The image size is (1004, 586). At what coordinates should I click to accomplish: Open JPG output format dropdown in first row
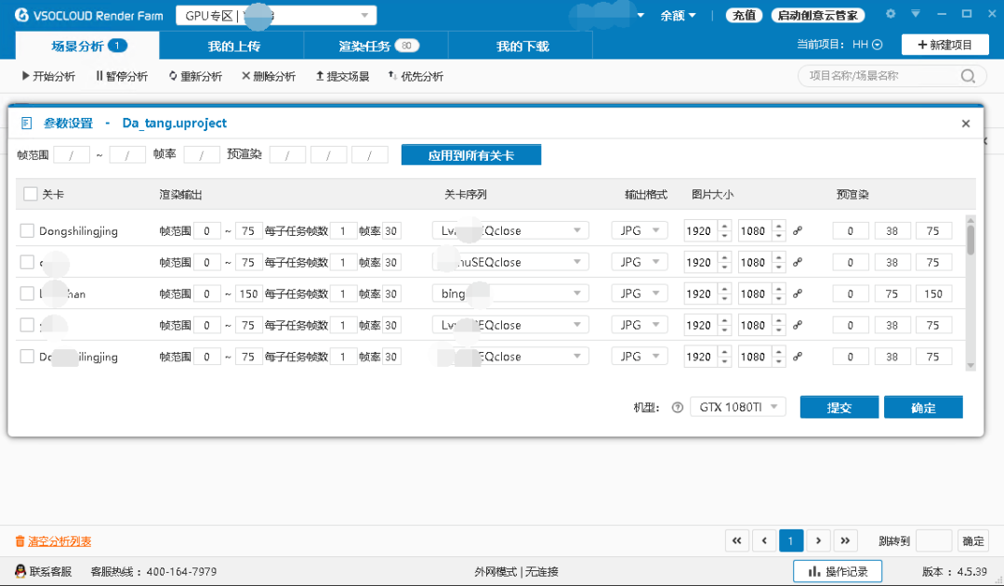click(x=640, y=230)
